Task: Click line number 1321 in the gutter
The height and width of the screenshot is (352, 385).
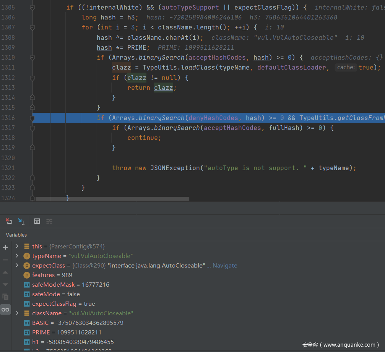Action: click(x=8, y=168)
